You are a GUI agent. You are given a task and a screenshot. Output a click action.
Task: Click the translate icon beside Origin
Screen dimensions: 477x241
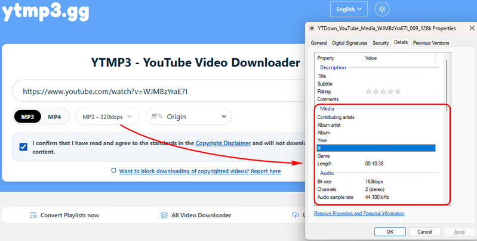pos(156,117)
